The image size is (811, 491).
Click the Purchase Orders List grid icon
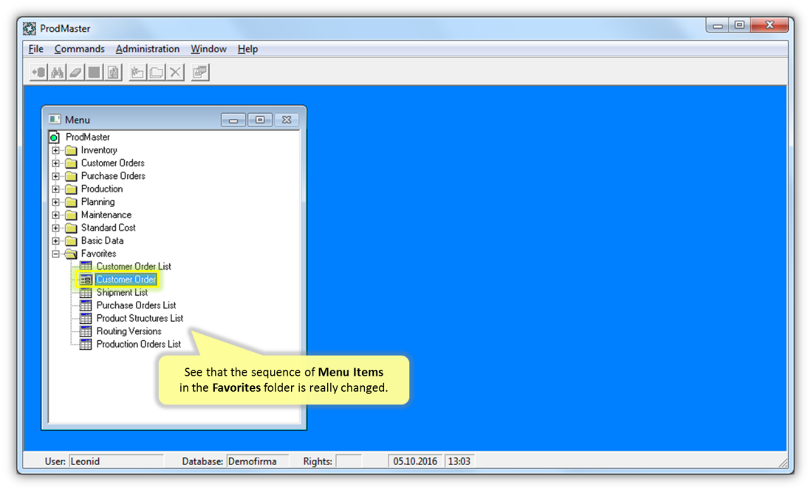point(86,305)
